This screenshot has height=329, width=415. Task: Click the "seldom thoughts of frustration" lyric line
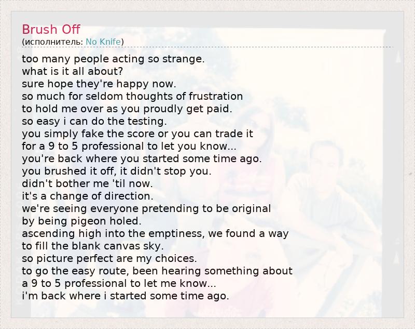pos(132,96)
